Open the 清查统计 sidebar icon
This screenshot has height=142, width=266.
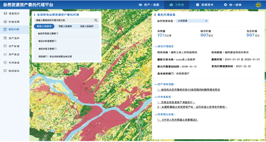5,13
